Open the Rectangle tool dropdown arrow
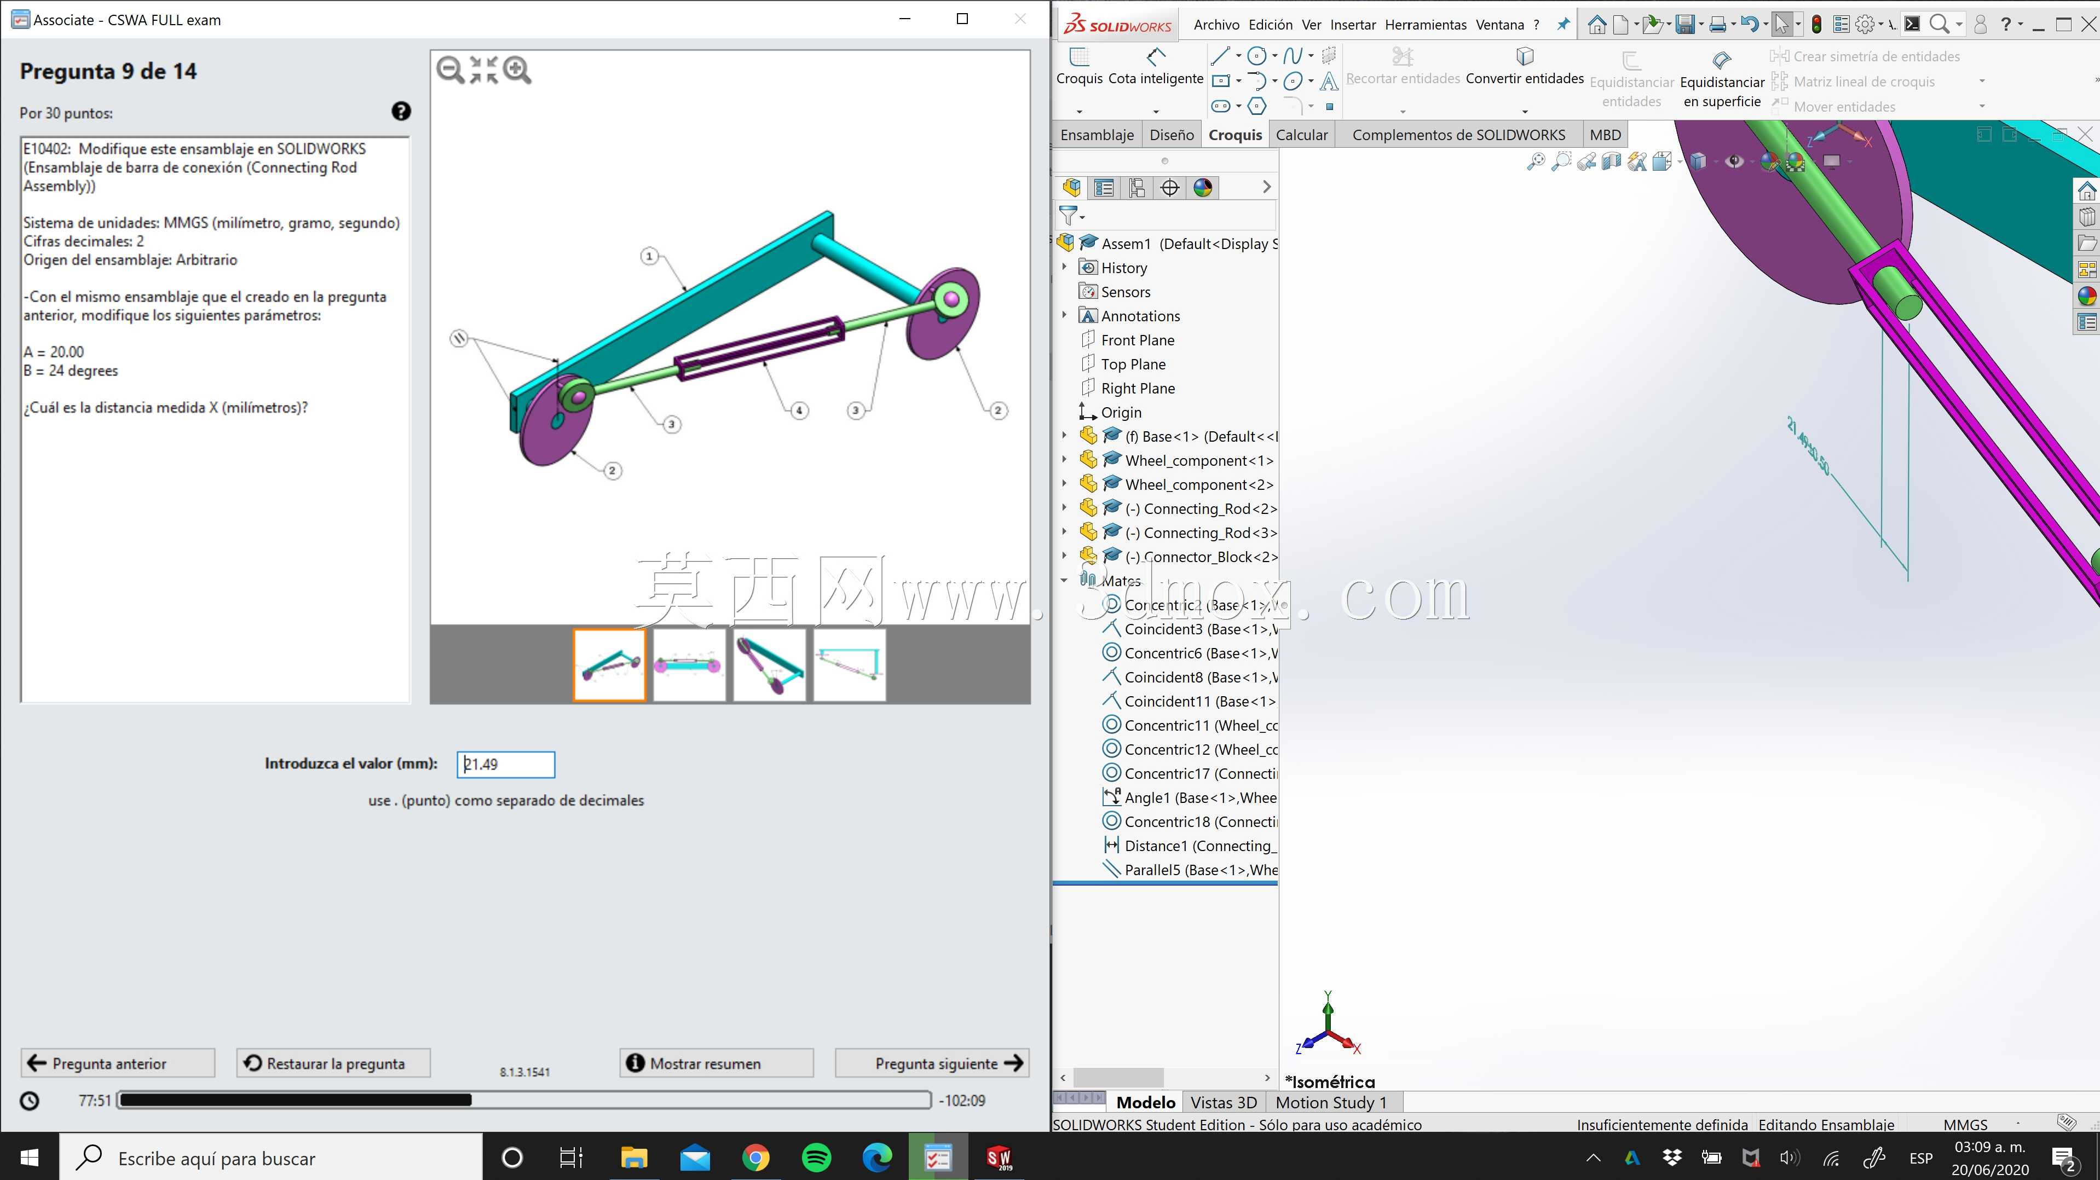Screen dimensions: 2100x1180 (1238, 80)
